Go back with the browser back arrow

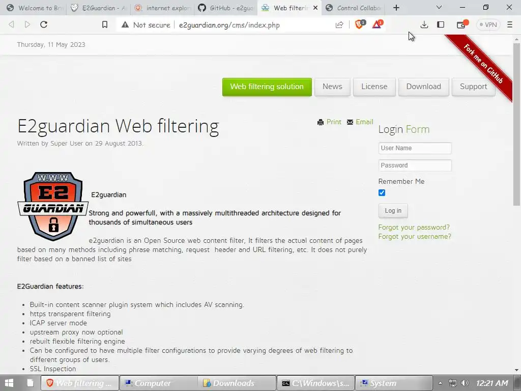click(x=11, y=24)
